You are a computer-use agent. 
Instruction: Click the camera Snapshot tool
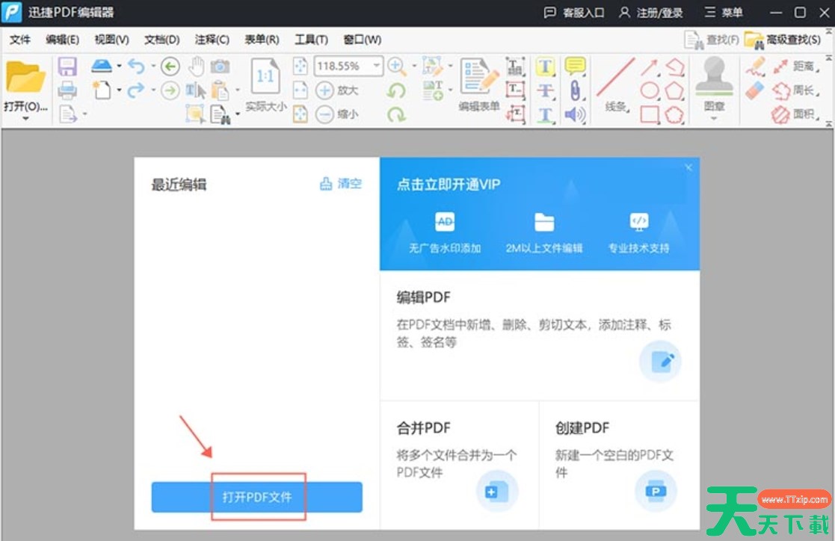[220, 67]
